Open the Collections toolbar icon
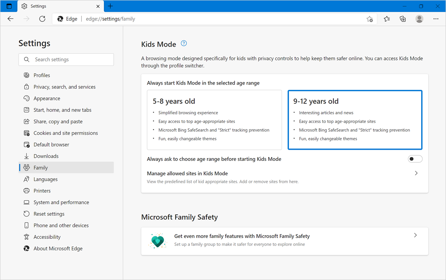The height and width of the screenshot is (280, 446). tap(403, 19)
